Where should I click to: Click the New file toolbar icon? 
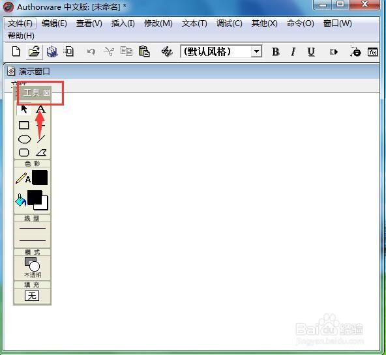click(x=16, y=52)
